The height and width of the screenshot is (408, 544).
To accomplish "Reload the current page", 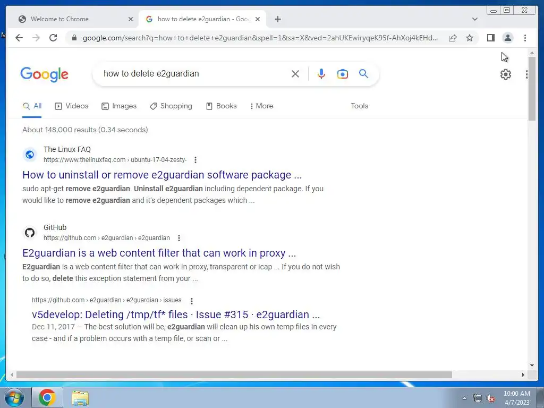I will point(53,38).
